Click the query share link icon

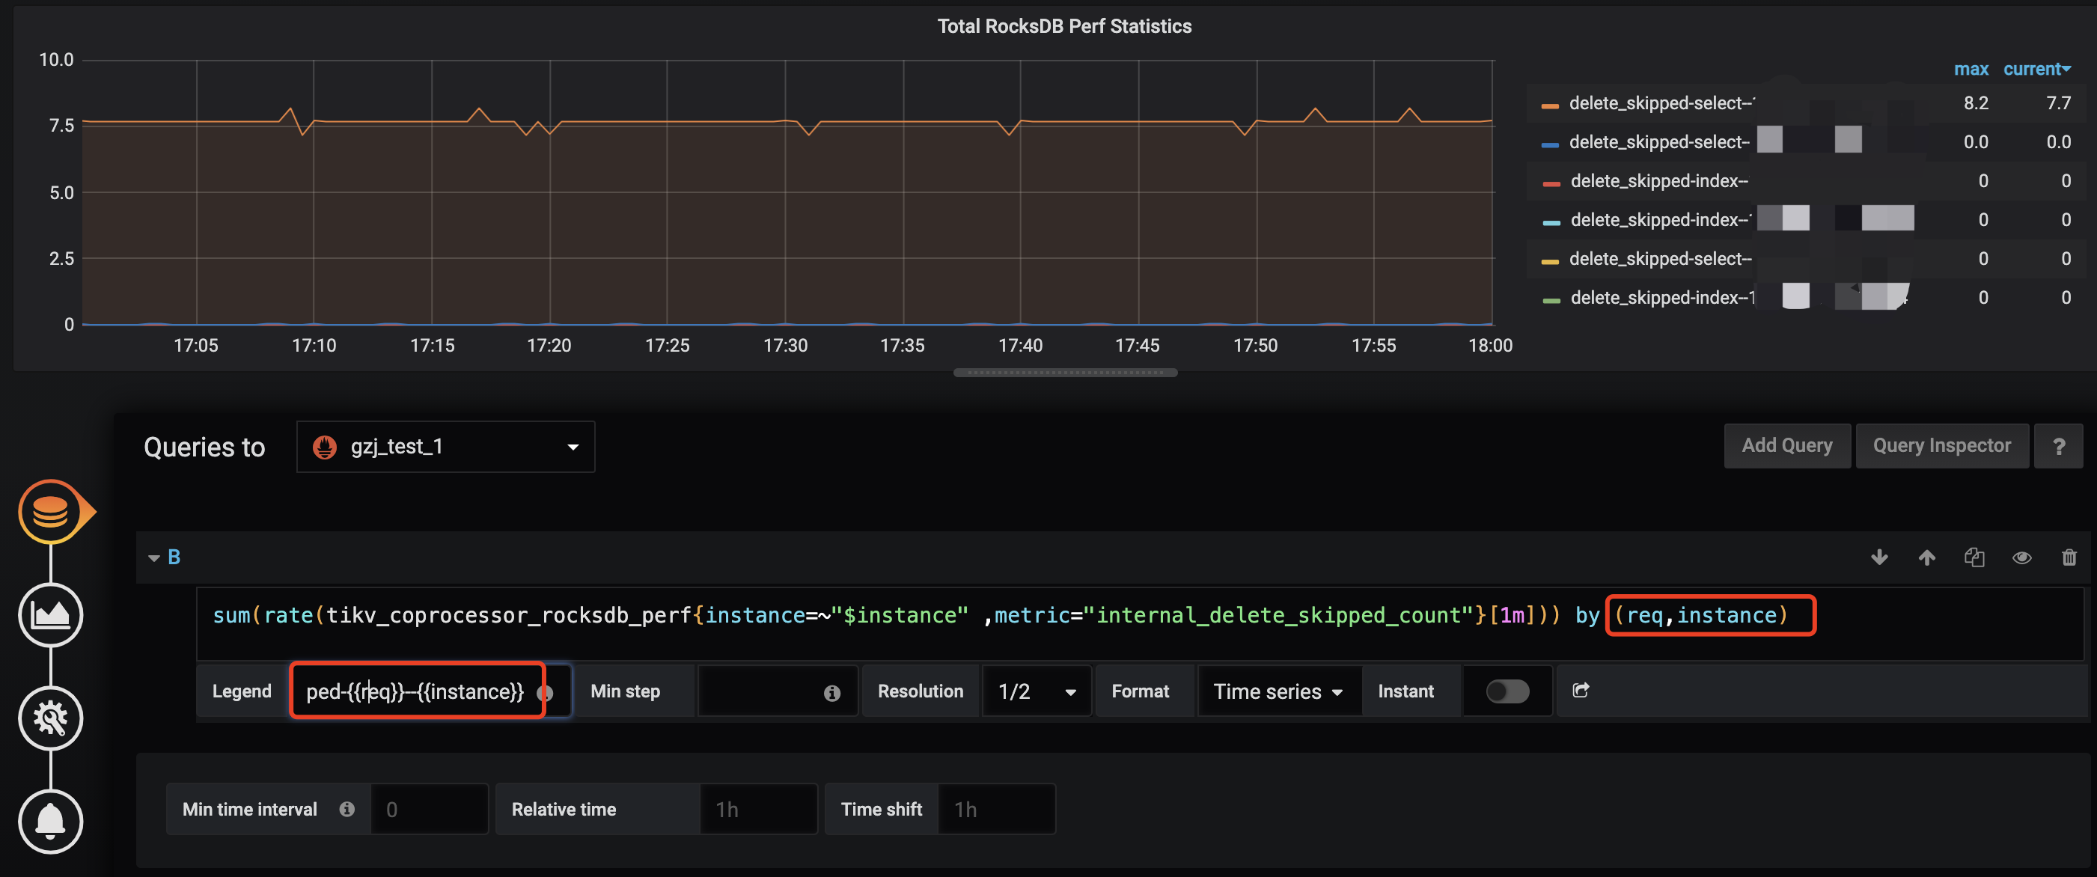[1580, 691]
